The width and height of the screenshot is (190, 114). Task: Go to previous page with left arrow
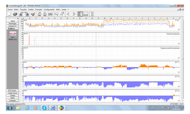pos(68,14)
